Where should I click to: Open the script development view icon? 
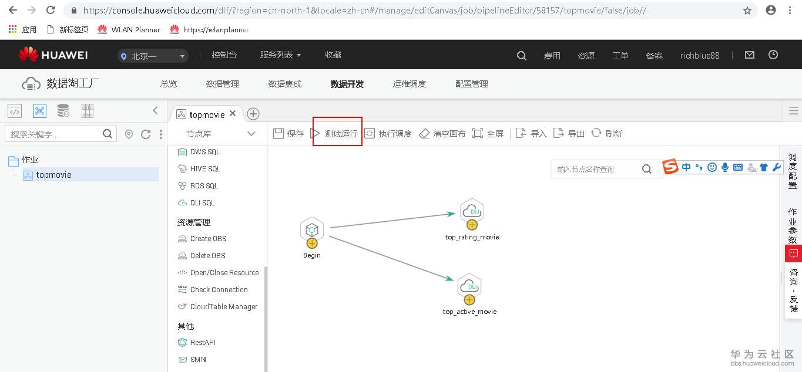(x=15, y=110)
